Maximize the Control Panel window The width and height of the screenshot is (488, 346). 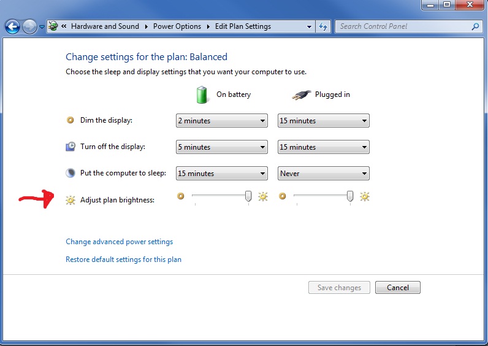pos(447,5)
